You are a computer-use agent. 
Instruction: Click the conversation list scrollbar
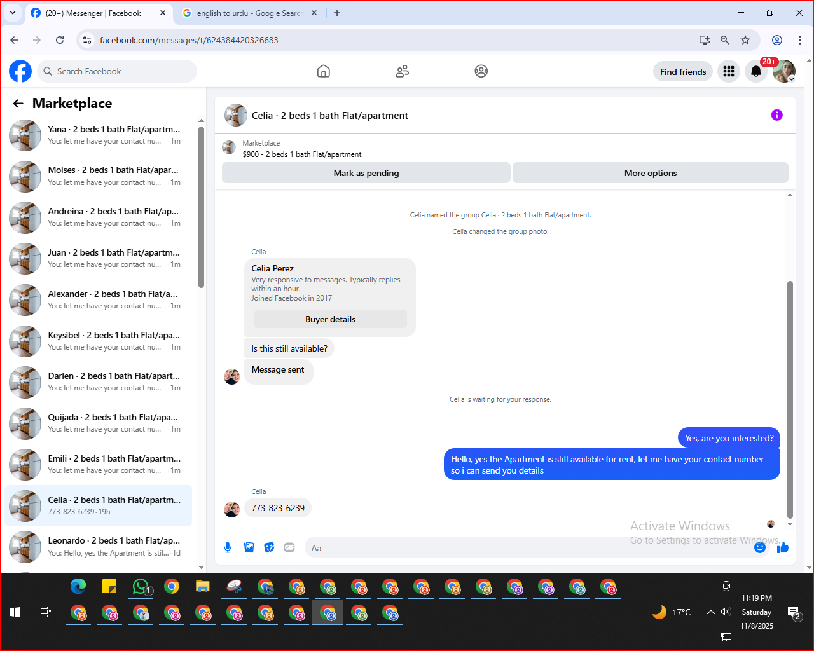point(201,207)
